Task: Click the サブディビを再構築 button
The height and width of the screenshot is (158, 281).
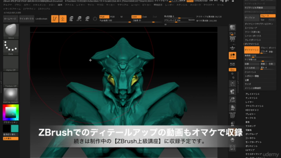Action: tap(260, 8)
